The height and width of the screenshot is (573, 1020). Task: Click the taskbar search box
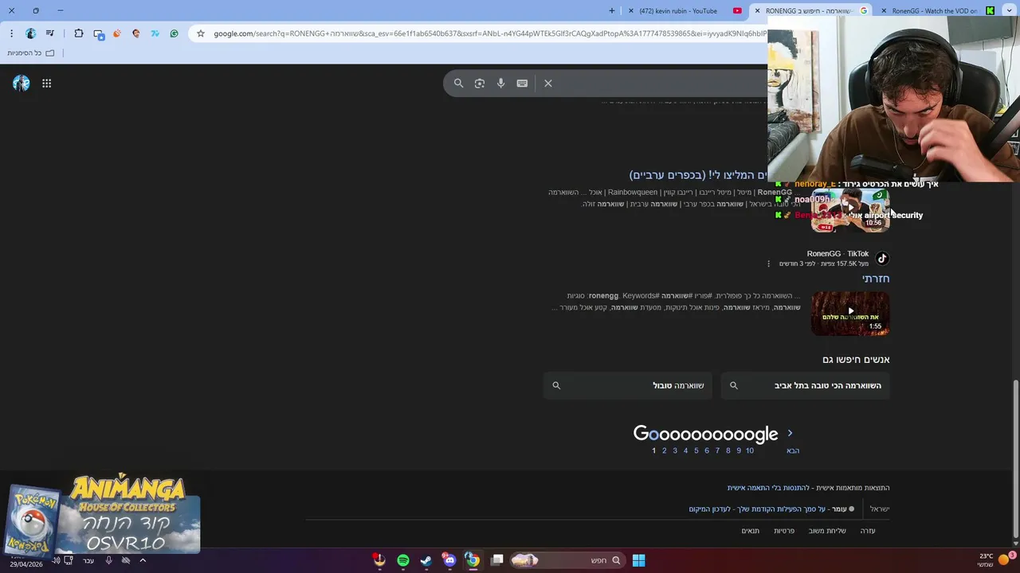pyautogui.click(x=567, y=560)
